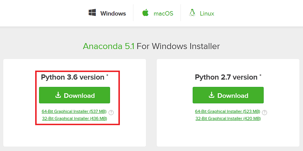Click the Linux penguin icon
Image resolution: width=303 pixels, height=151 pixels.
click(x=192, y=13)
